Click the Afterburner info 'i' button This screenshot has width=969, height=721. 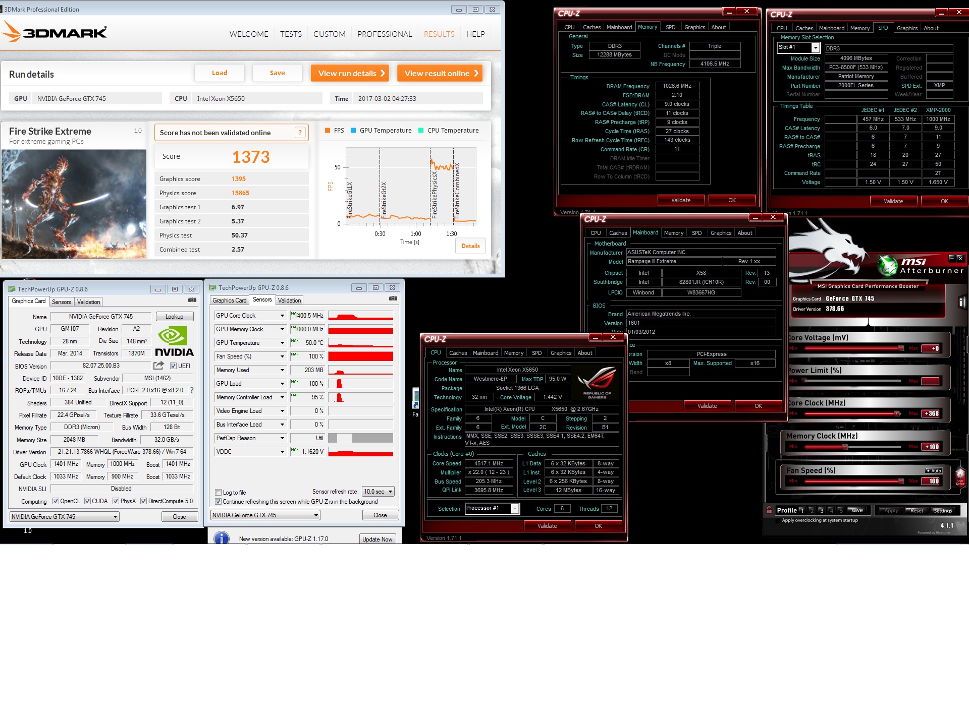pyautogui.click(x=962, y=302)
